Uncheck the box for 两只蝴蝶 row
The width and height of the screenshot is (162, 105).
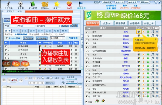point(87,62)
